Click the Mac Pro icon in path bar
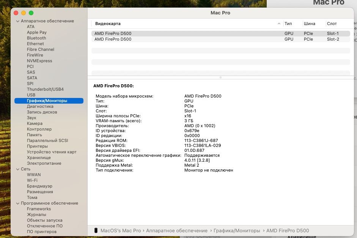The height and width of the screenshot is (238, 357). [96, 230]
